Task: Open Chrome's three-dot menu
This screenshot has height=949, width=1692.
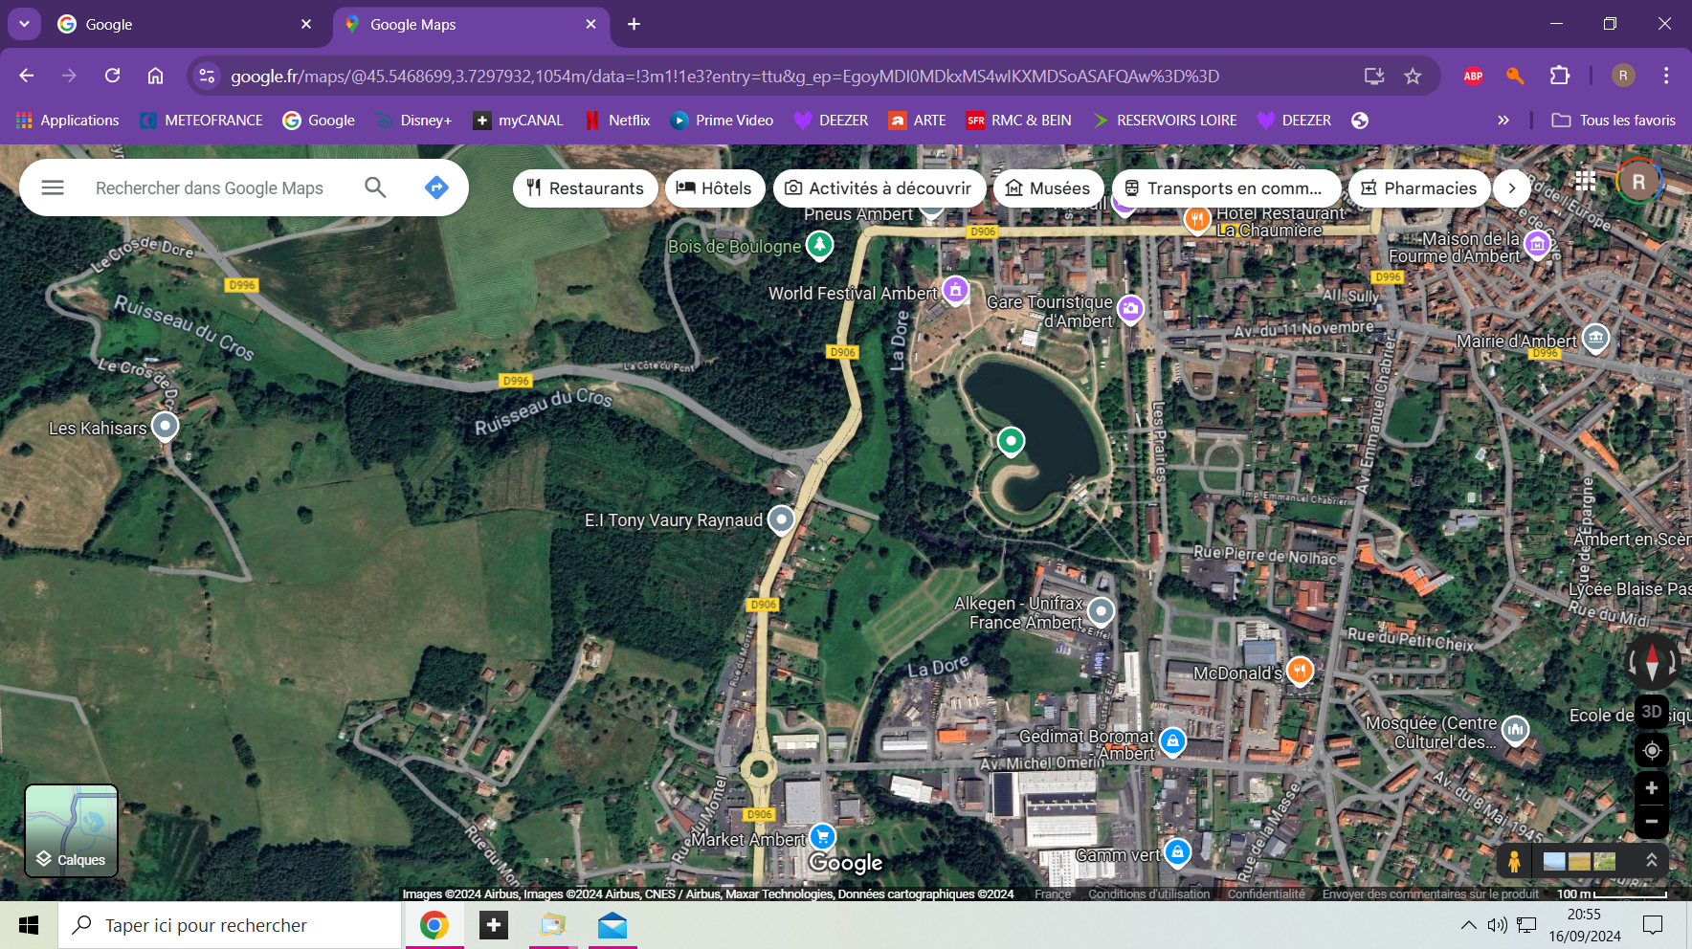Action: [1666, 76]
